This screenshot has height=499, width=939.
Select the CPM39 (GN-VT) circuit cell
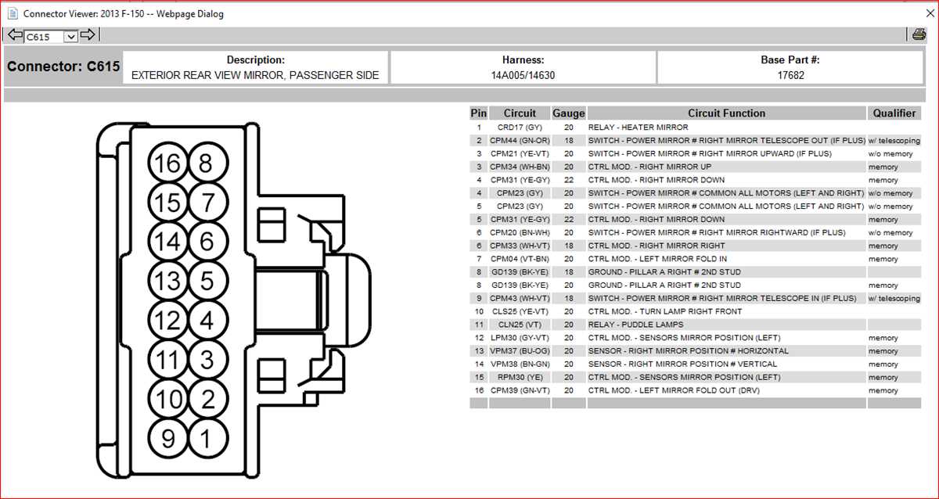click(520, 390)
